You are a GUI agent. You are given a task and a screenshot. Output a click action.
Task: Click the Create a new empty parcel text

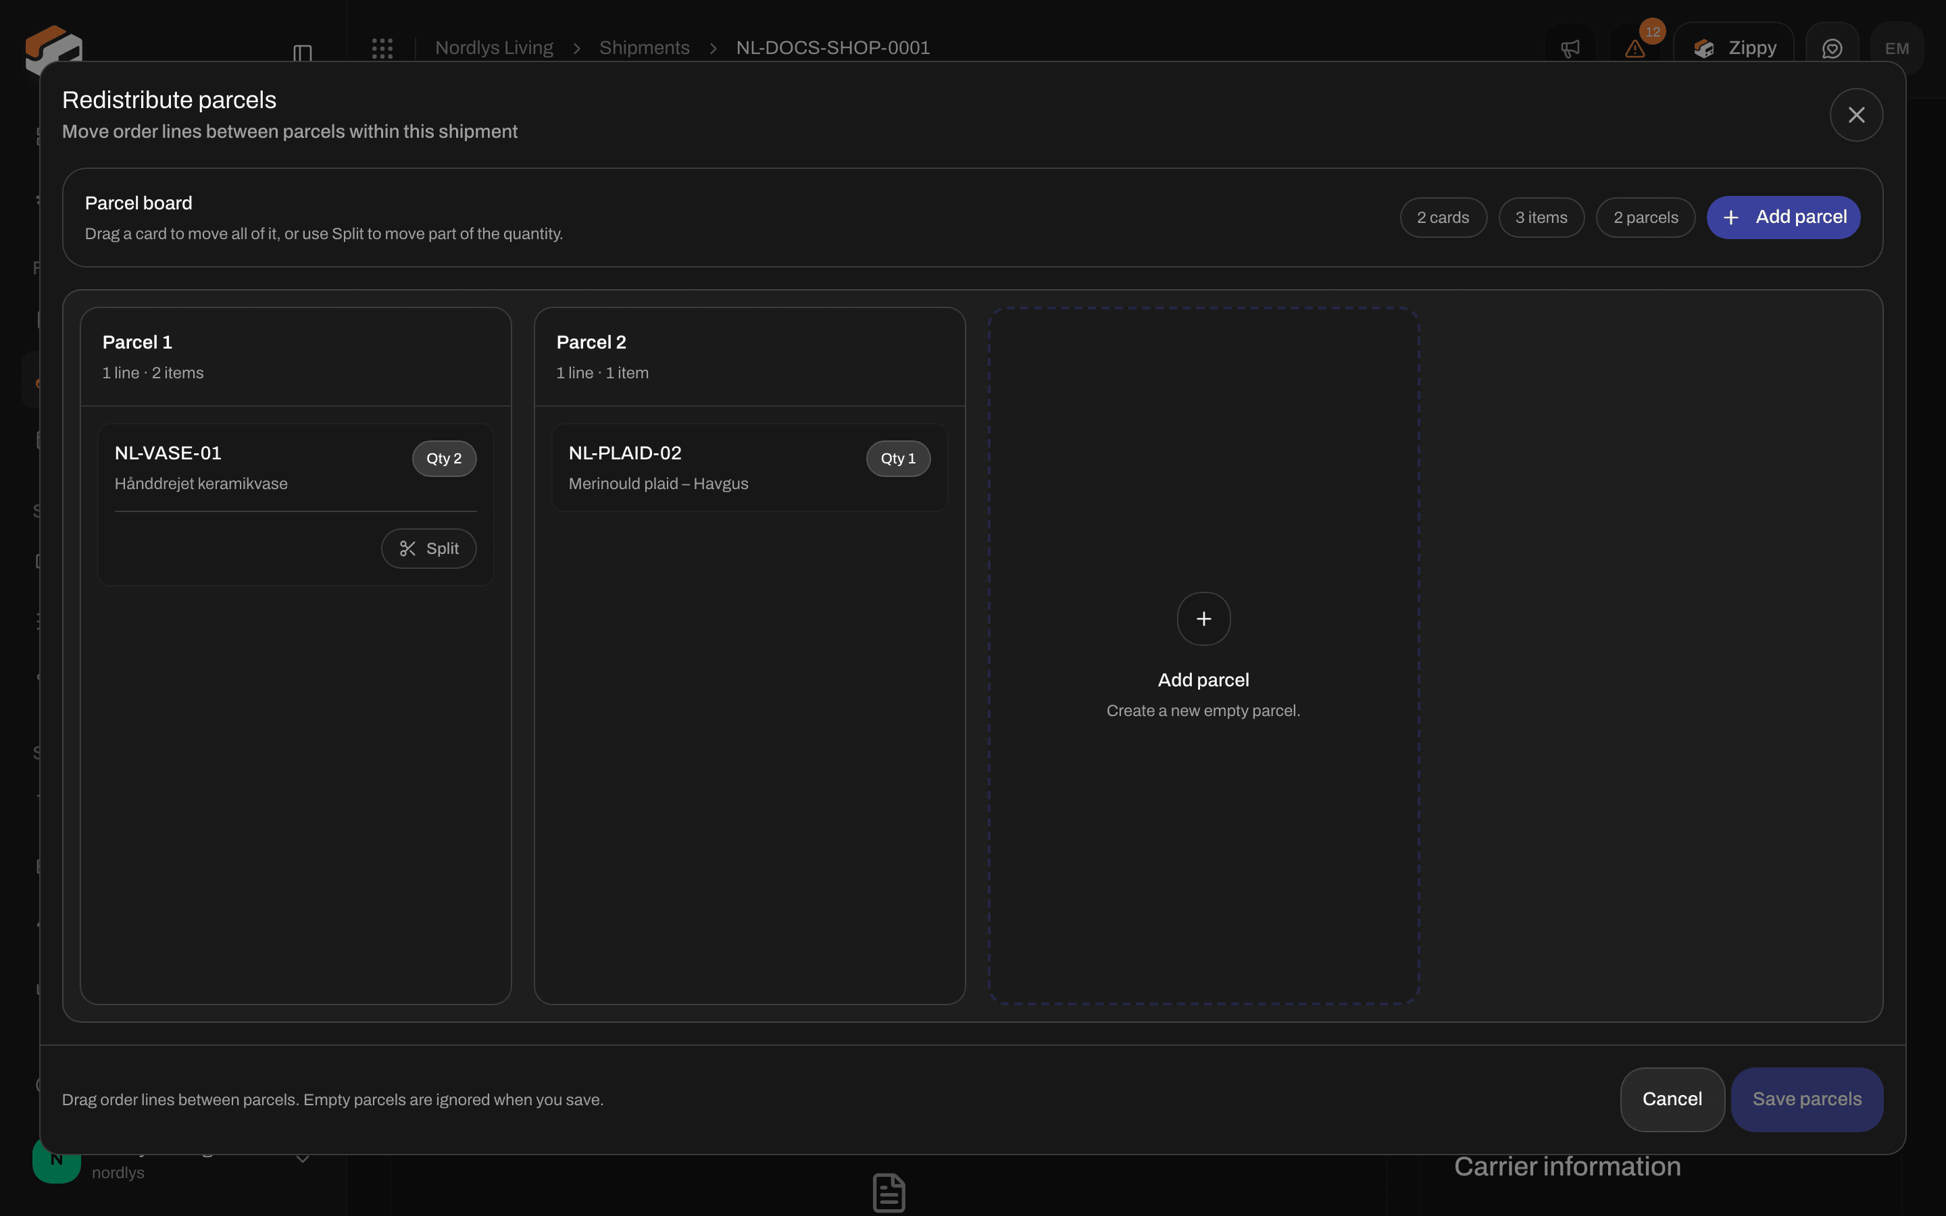(1203, 711)
